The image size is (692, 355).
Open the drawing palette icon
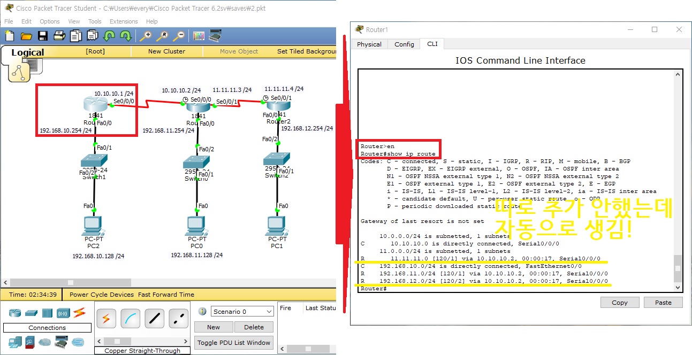click(x=199, y=36)
